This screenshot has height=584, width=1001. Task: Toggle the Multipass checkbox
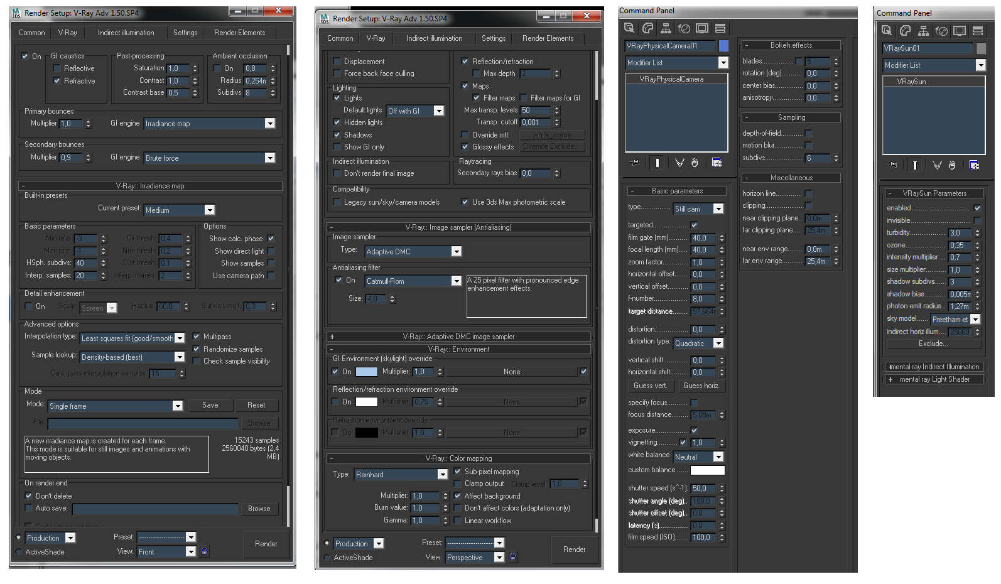pyautogui.click(x=196, y=337)
